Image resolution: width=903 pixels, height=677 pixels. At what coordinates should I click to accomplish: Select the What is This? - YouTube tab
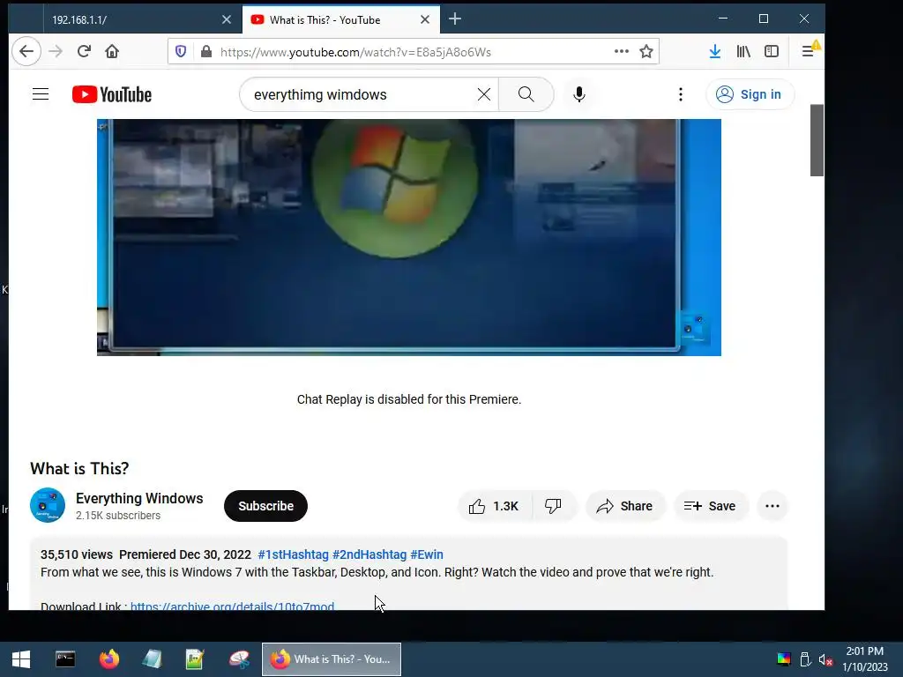pyautogui.click(x=341, y=19)
